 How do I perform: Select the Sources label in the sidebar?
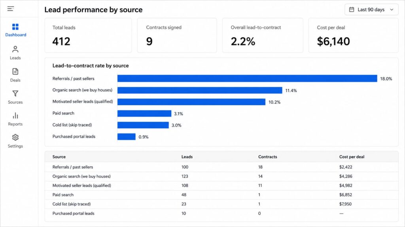coord(15,102)
